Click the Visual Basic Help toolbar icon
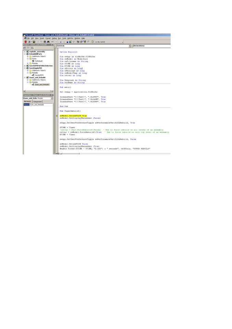The width and height of the screenshot is (232, 329). [x=92, y=42]
